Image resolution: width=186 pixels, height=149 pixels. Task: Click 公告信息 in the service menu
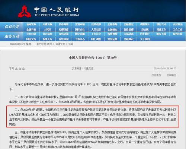(47, 34)
